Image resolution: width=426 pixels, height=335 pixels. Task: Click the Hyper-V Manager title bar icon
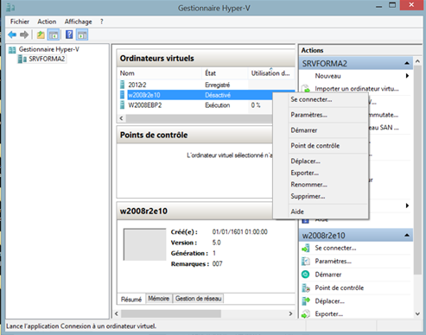click(x=10, y=8)
